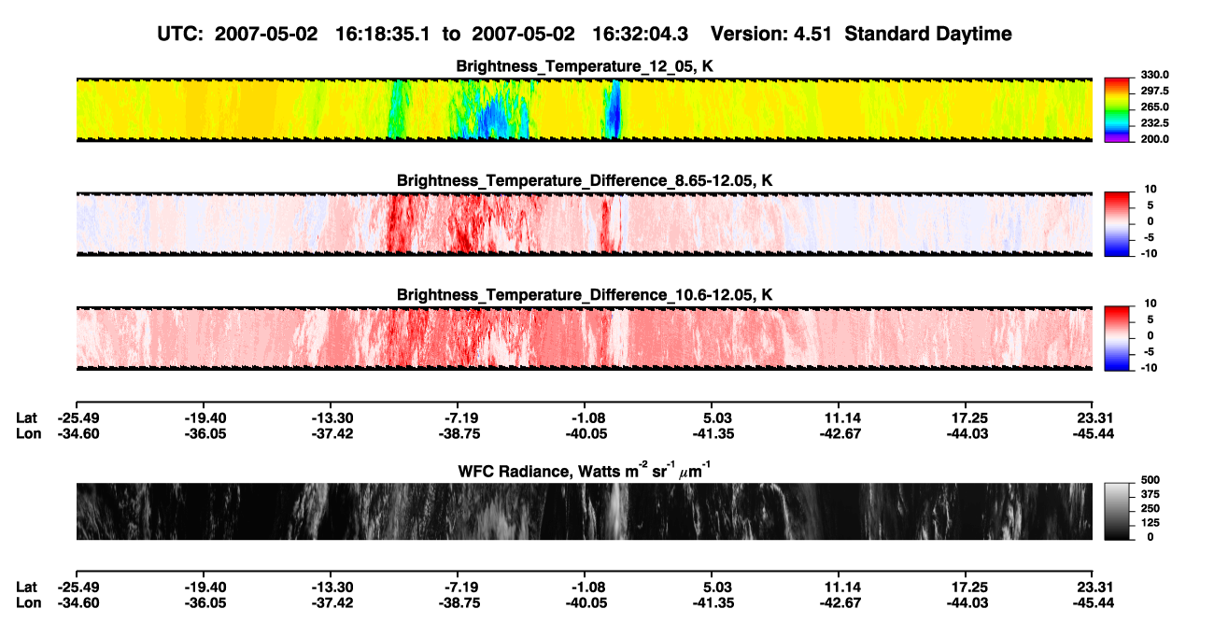The height and width of the screenshot is (623, 1214).
Task: Click longitude '-40.05' under the WFC Radiance strip
Action: tap(587, 603)
